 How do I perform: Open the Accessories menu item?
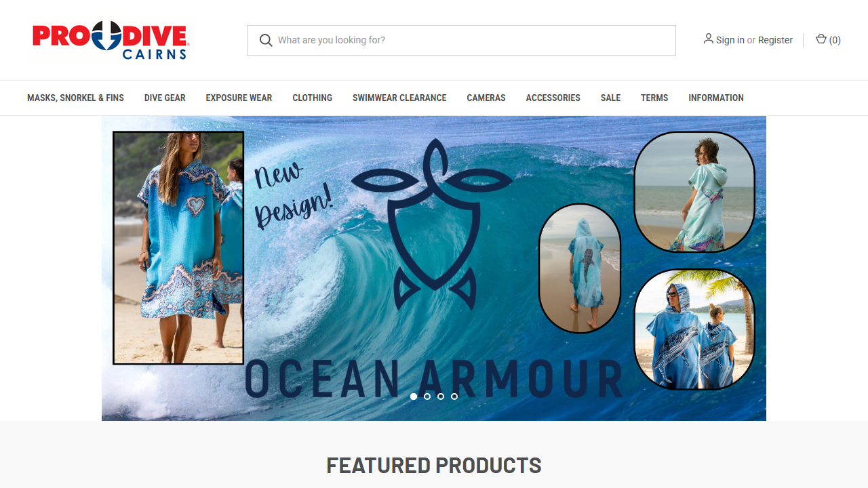[553, 98]
